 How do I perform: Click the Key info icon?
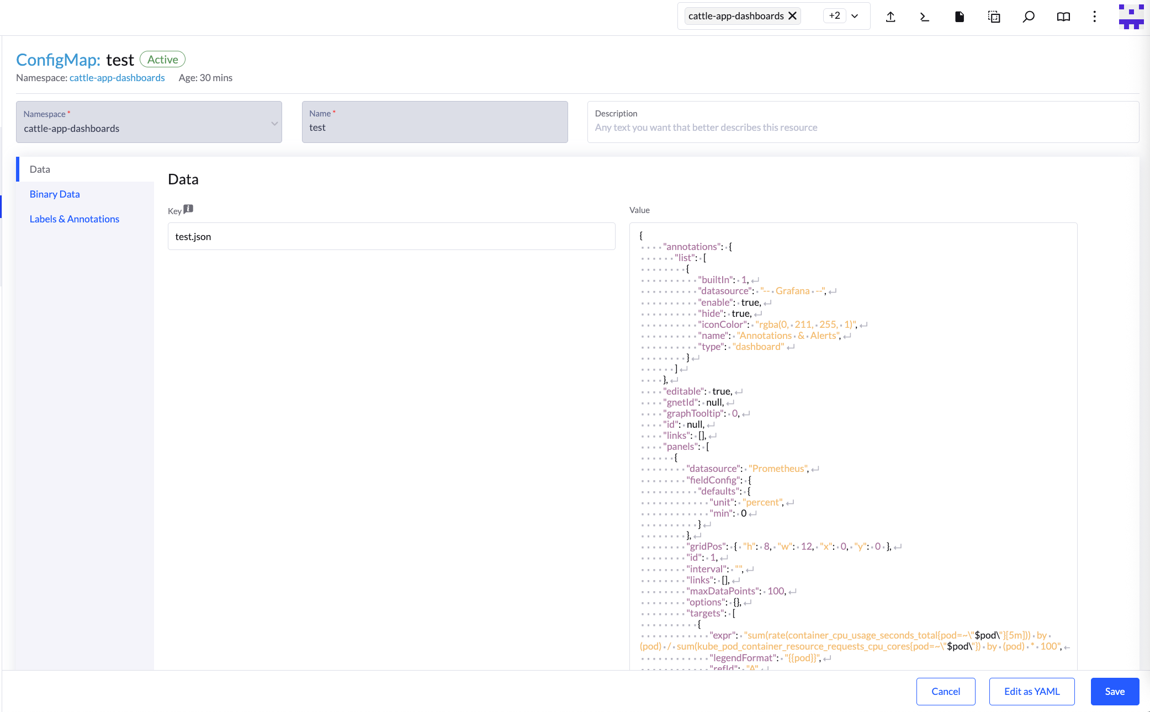[188, 209]
